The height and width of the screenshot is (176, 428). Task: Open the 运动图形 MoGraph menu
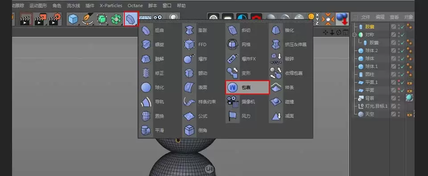[x=38, y=5]
